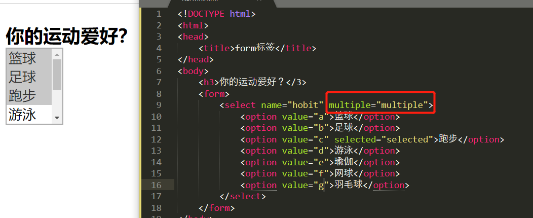Select the 篮球 option in the list
This screenshot has height=218, width=533.
29,58
